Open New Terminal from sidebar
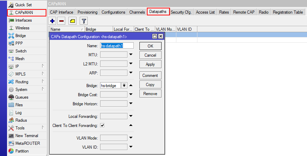 click(26, 136)
